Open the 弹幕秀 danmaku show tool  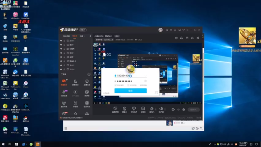click(75, 104)
